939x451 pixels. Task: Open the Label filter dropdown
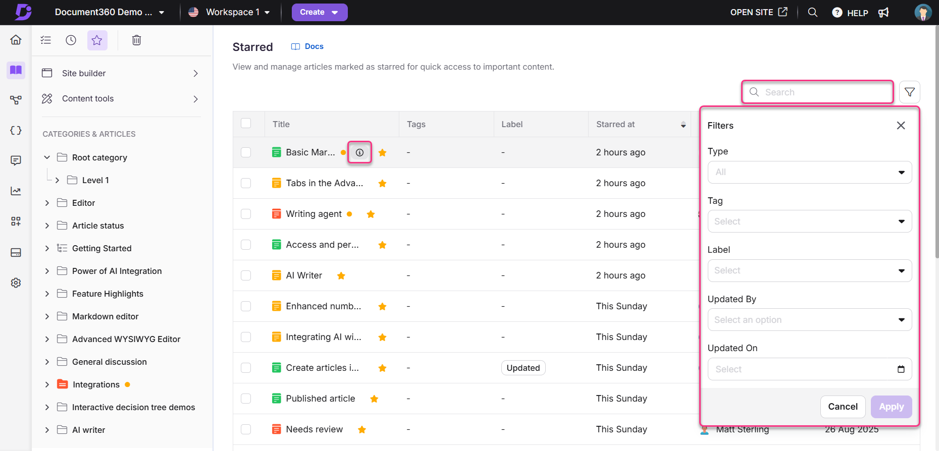(809, 270)
